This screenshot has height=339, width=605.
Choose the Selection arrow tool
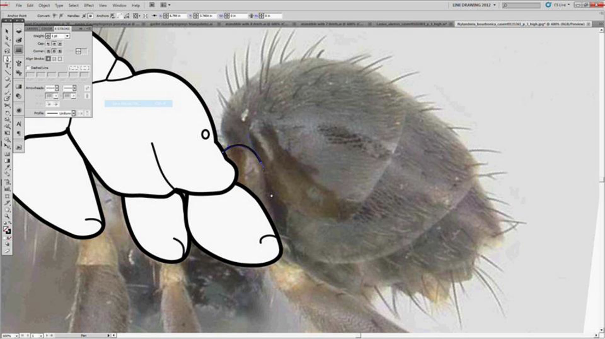coord(7,31)
